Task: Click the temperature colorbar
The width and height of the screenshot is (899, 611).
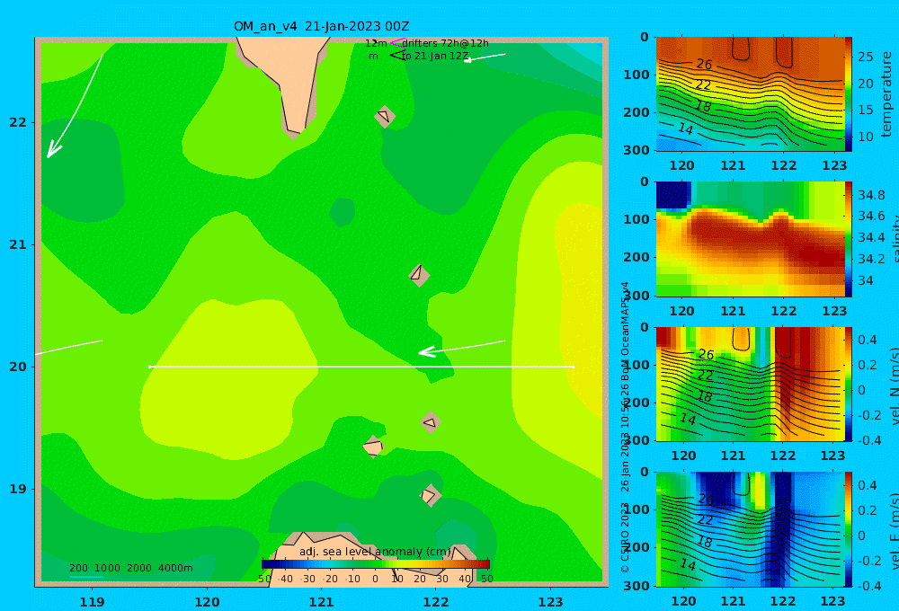Action: (x=849, y=94)
